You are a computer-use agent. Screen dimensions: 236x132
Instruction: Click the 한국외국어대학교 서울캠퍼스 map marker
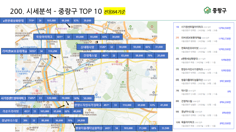23,69
